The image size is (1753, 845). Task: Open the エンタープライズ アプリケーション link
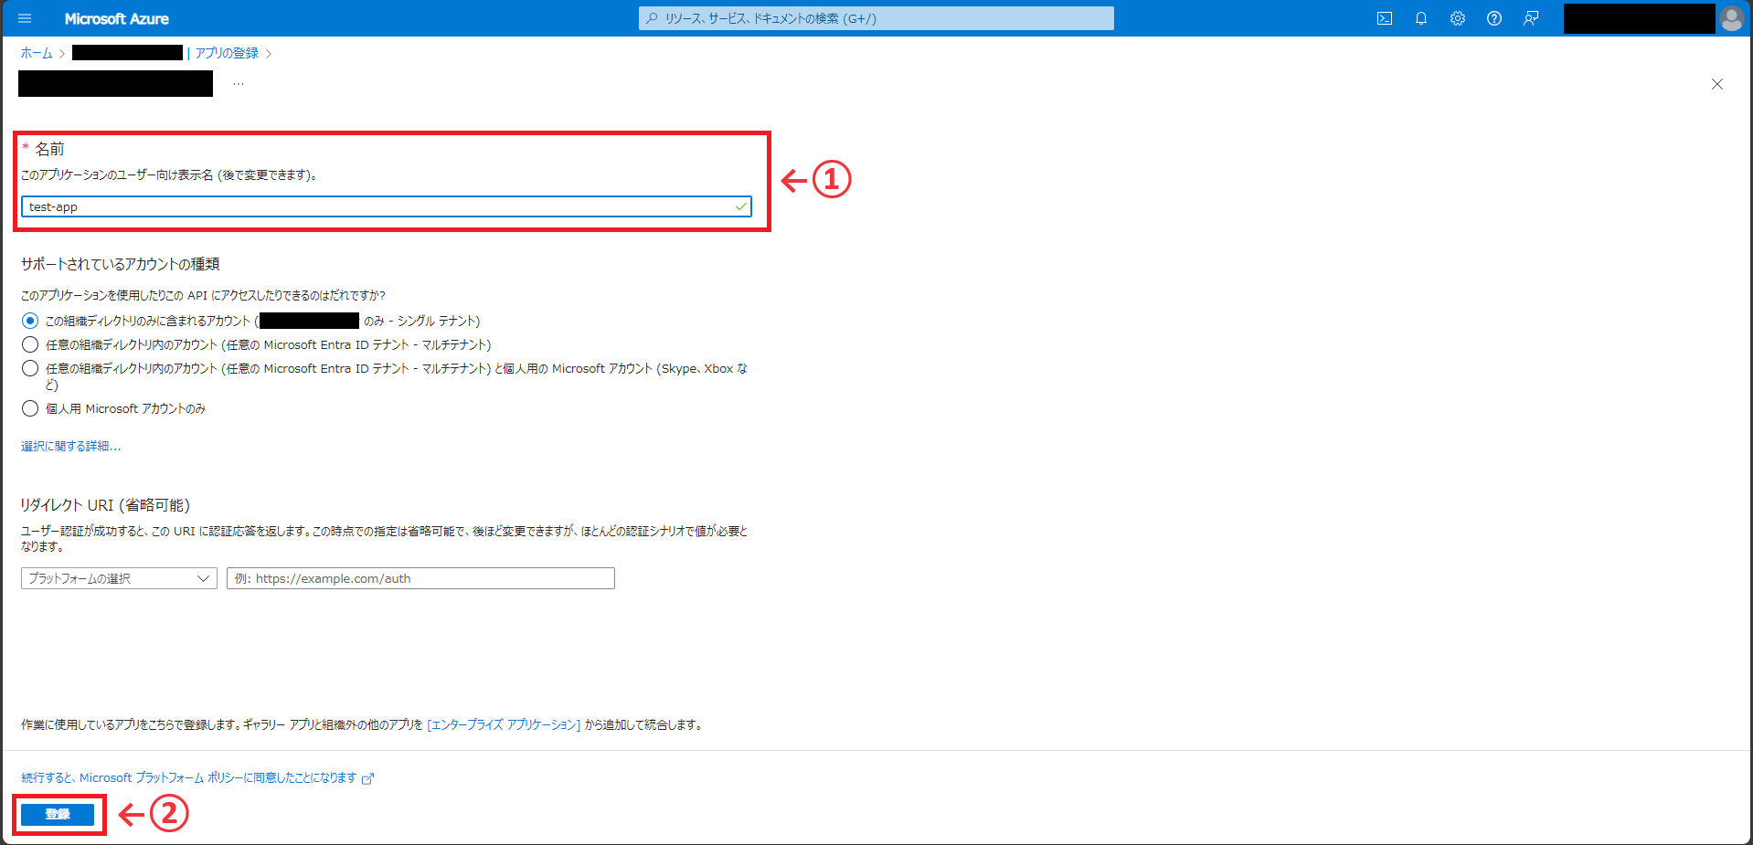[503, 724]
